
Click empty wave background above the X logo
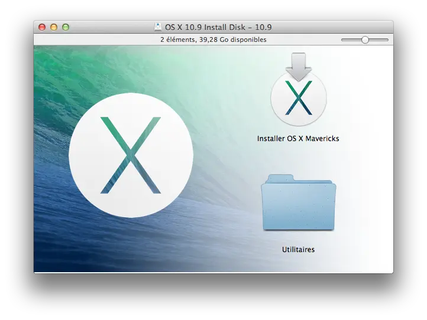point(131,68)
